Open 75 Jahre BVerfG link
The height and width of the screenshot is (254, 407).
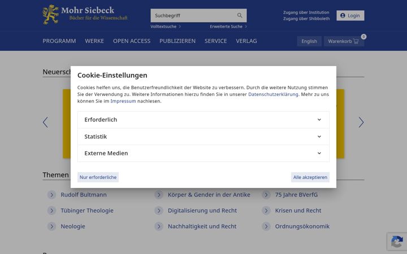(x=296, y=195)
